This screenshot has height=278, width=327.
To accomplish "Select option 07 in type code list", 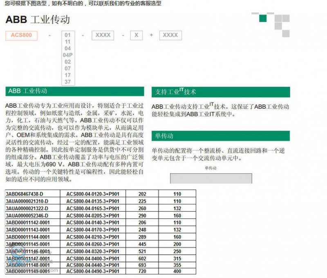I will 68,68.
